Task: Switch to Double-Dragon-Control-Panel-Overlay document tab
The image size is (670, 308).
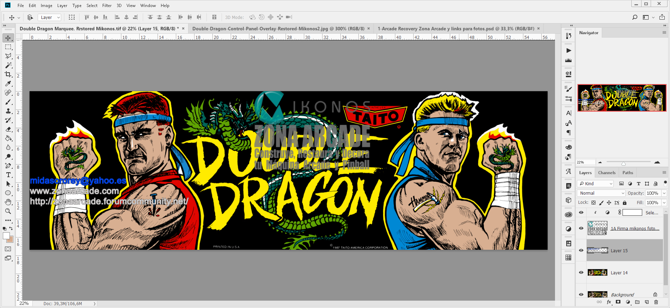Action: [278, 29]
